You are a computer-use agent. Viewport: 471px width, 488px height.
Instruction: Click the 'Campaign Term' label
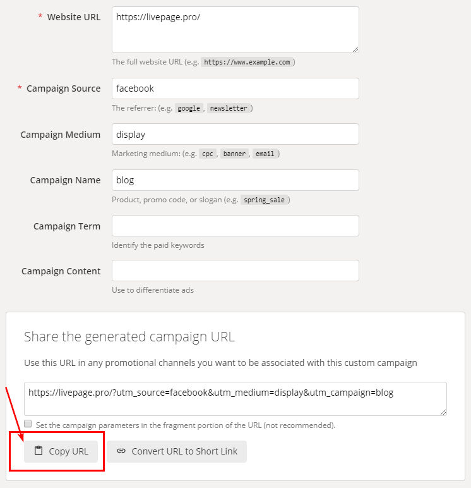[67, 226]
